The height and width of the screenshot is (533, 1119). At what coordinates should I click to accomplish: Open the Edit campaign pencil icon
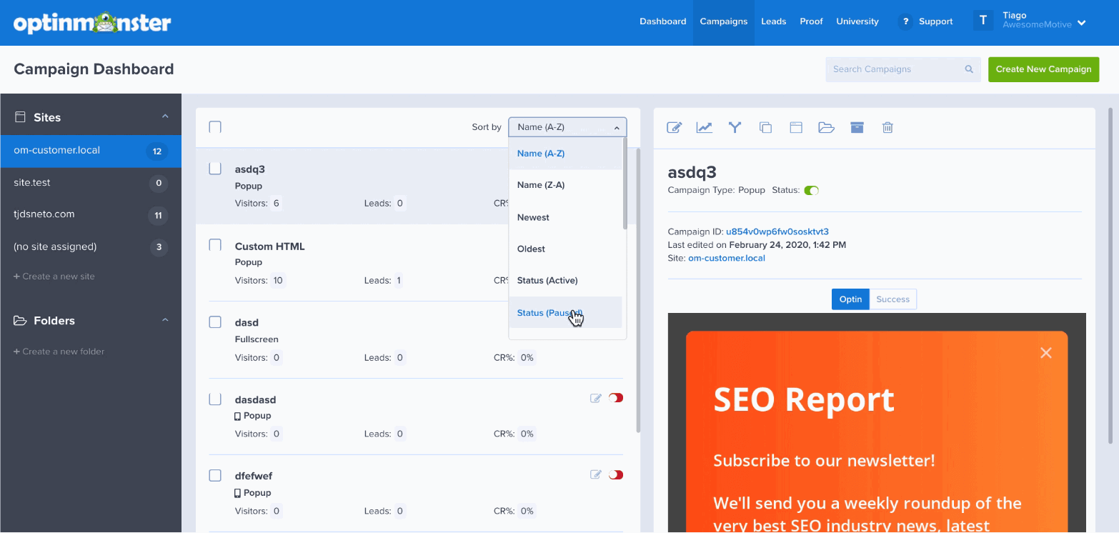click(x=674, y=127)
